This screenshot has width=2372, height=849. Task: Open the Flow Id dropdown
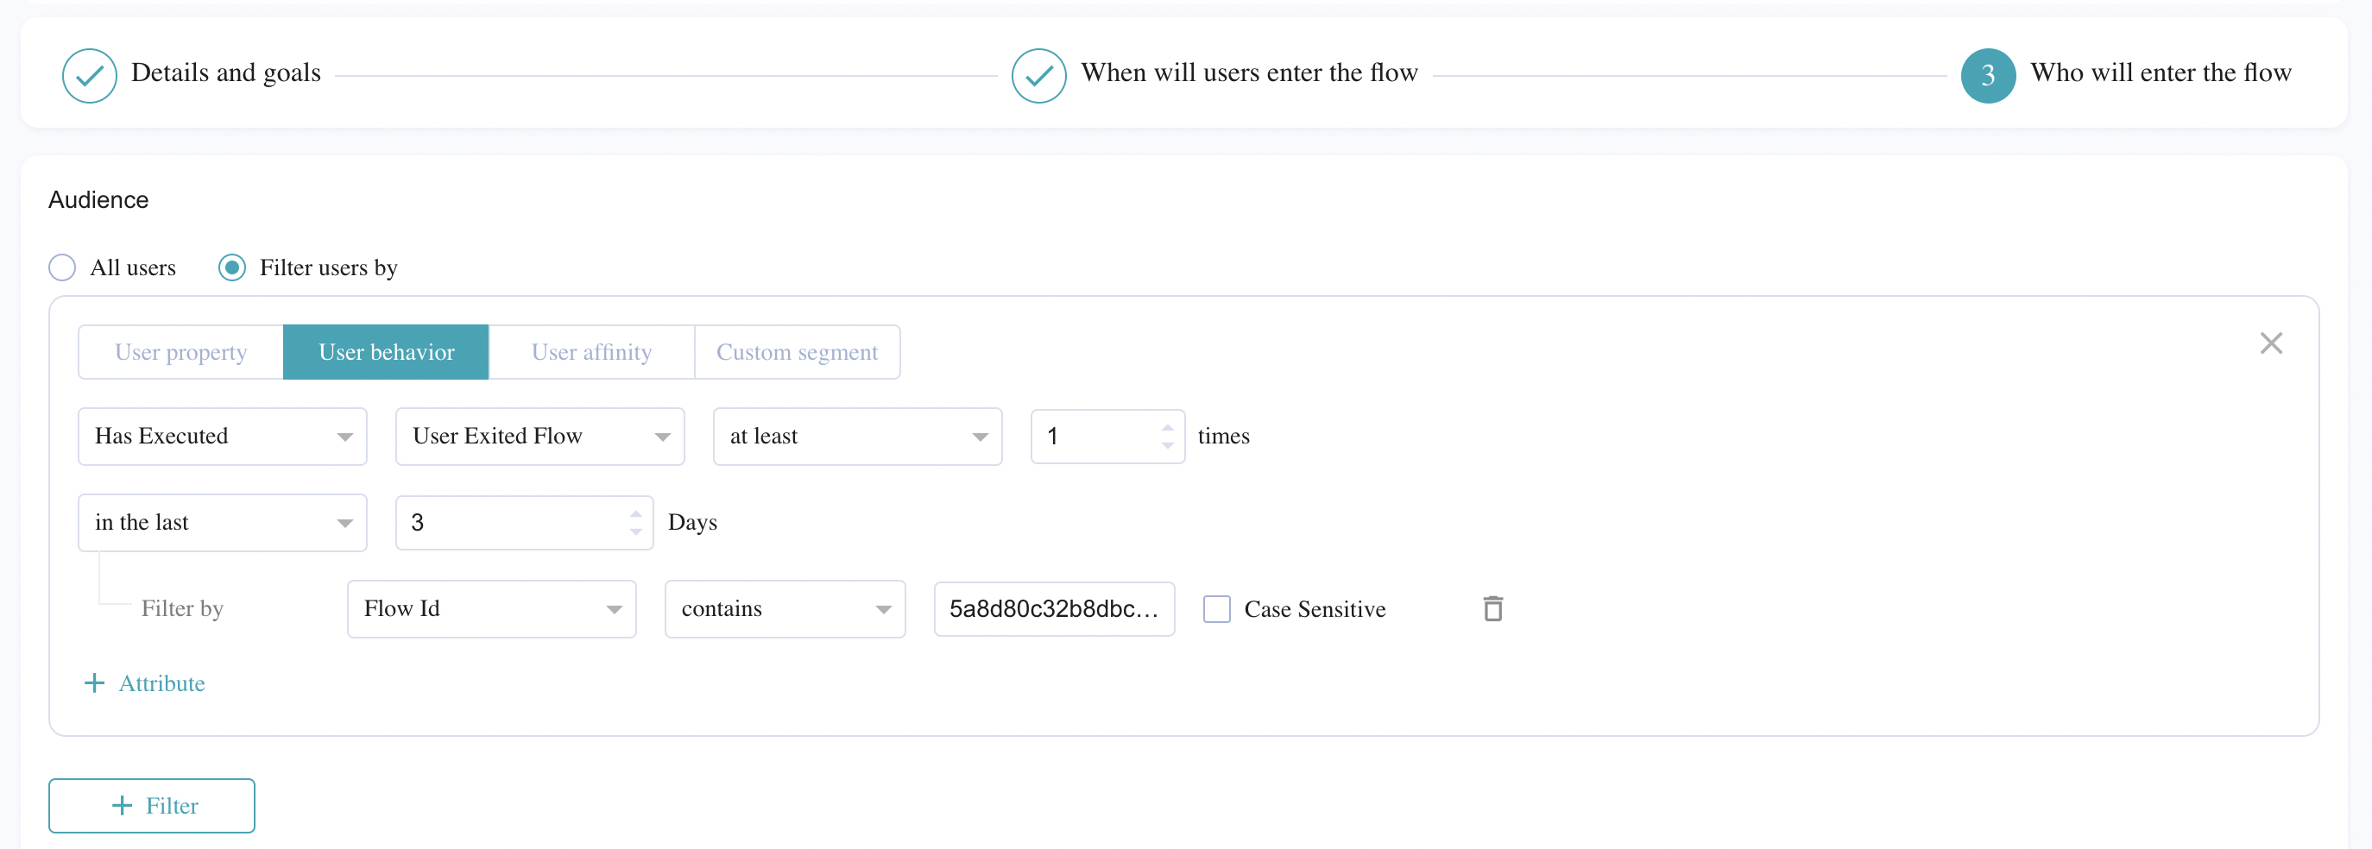pos(492,608)
